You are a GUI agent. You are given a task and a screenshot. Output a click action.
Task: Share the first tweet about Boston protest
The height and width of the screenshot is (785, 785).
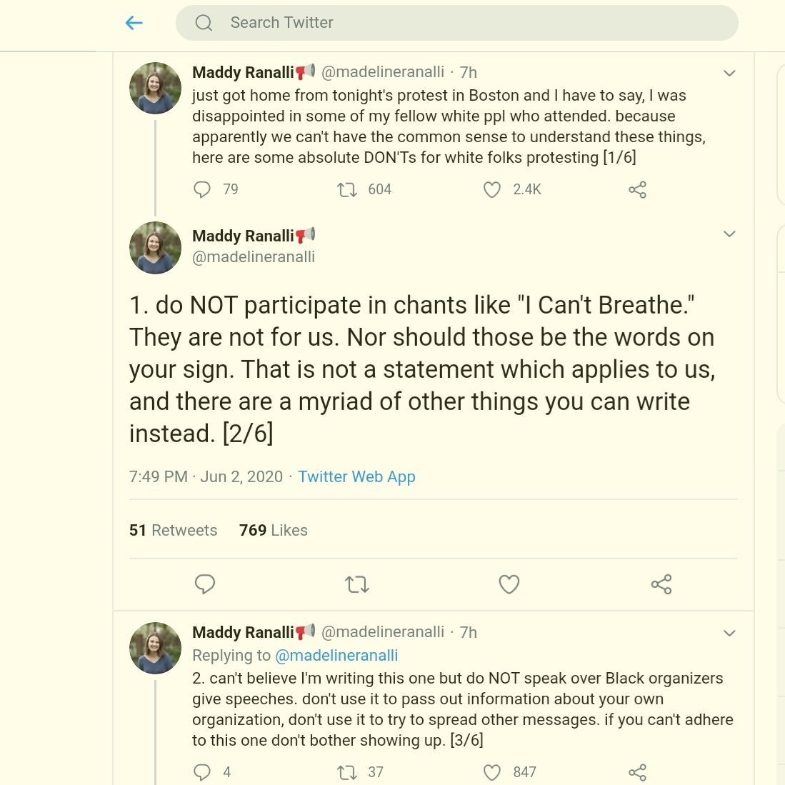637,190
